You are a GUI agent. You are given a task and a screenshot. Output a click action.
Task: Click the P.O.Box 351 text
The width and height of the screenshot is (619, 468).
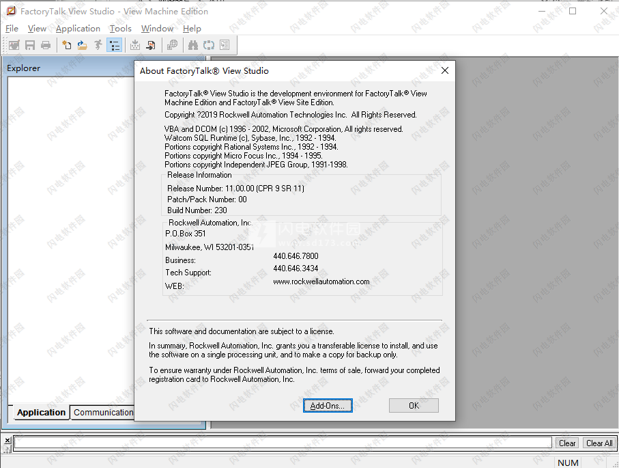(185, 234)
